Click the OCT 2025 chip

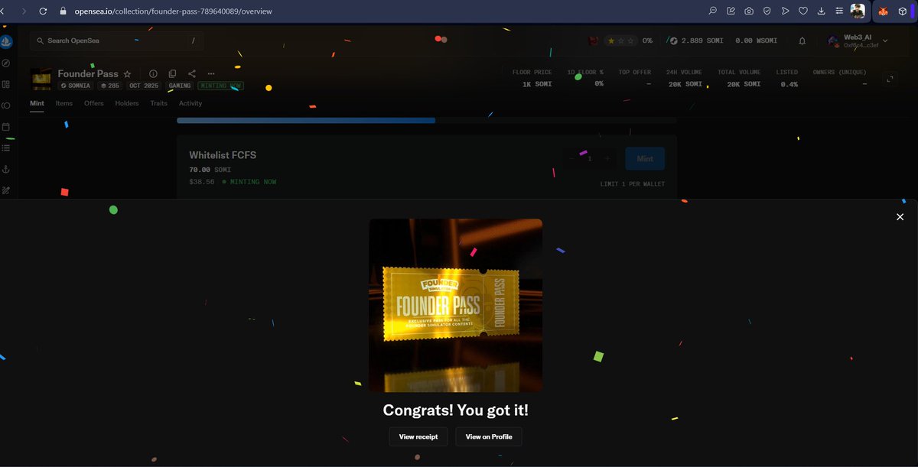pyautogui.click(x=144, y=86)
